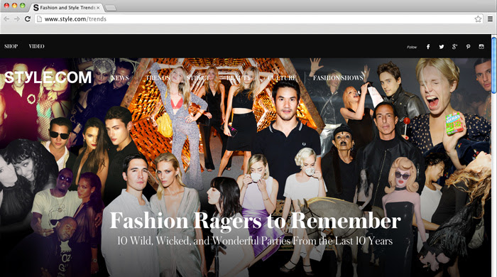Close the Fashion and Style Trends tab
This screenshot has height=277, width=497.
[x=98, y=7]
